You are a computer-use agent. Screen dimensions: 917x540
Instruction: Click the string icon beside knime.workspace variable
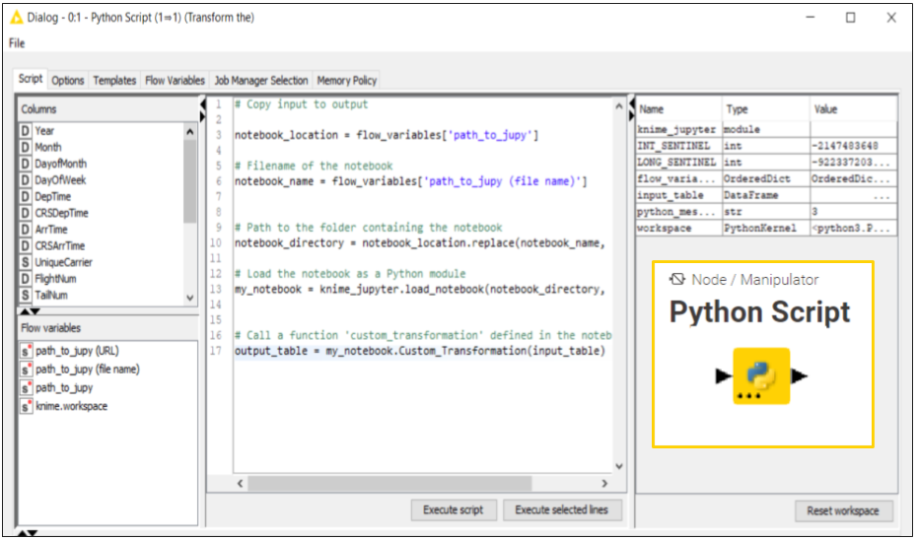(26, 406)
